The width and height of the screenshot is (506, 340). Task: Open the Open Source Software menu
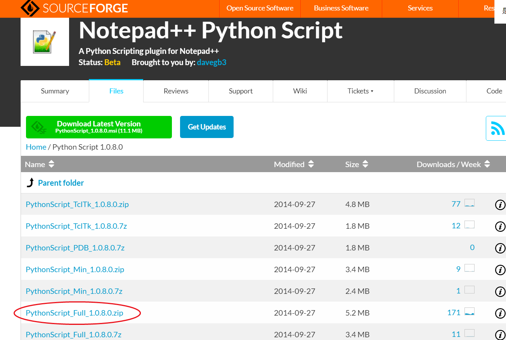point(260,8)
